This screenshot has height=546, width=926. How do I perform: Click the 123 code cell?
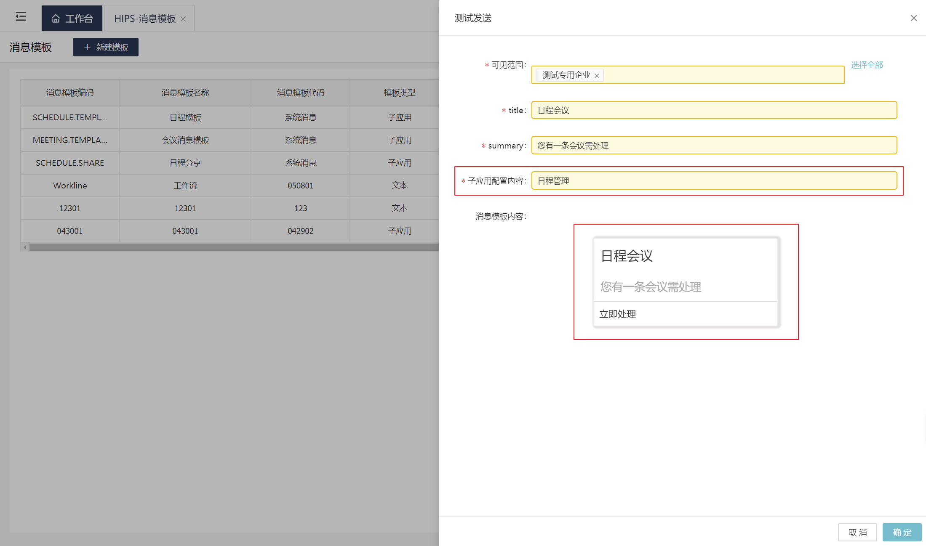point(301,208)
